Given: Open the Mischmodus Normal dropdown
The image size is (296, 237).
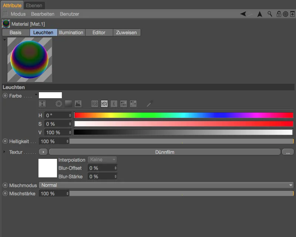Looking at the screenshot, I should coord(166,185).
